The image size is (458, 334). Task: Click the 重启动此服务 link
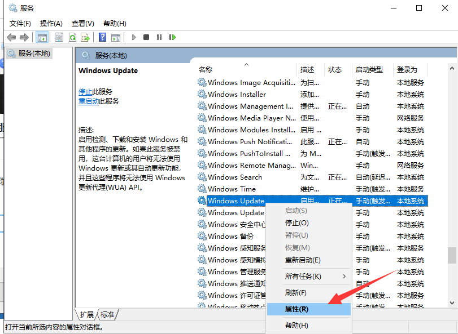click(x=98, y=103)
